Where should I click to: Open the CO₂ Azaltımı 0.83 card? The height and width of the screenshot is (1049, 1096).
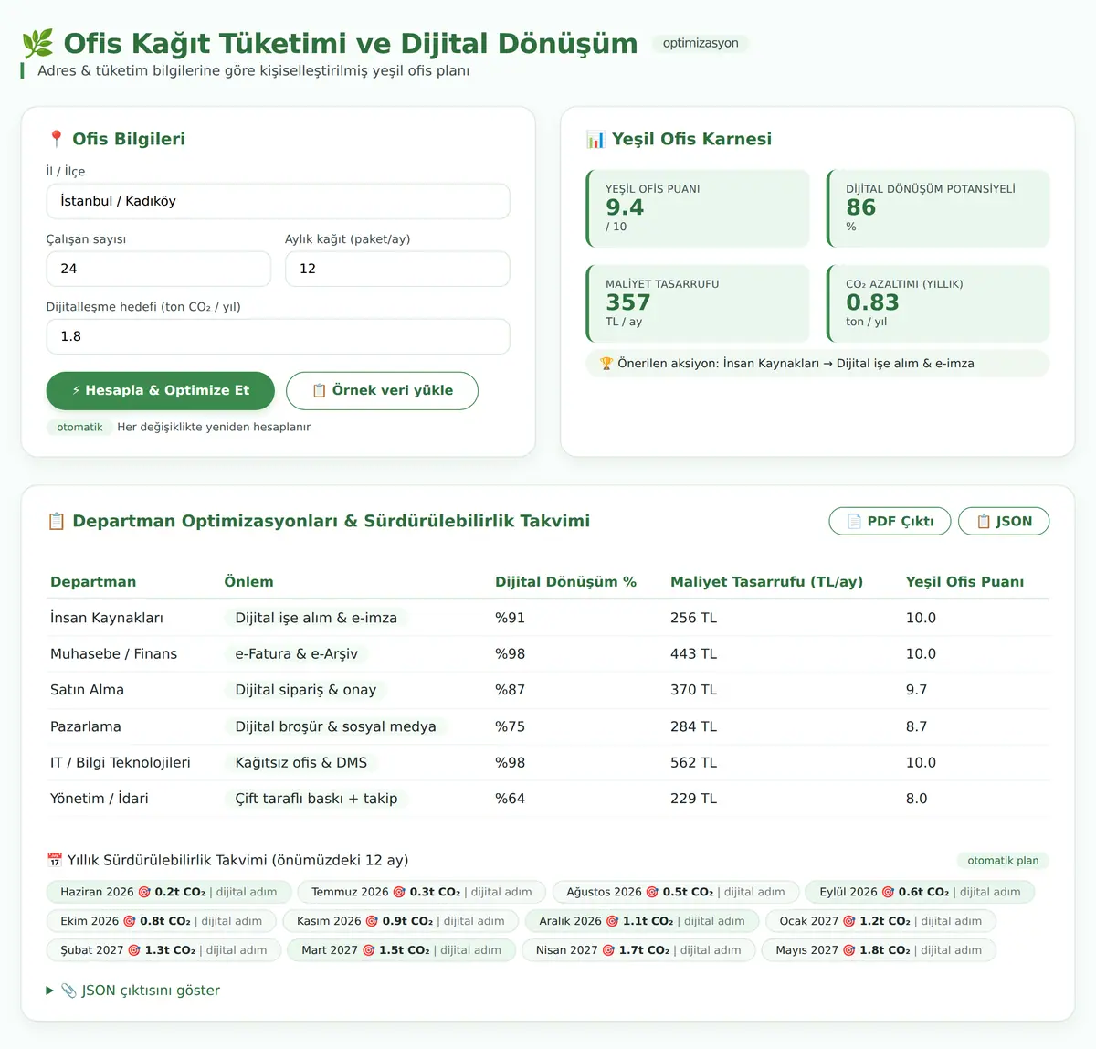938,303
